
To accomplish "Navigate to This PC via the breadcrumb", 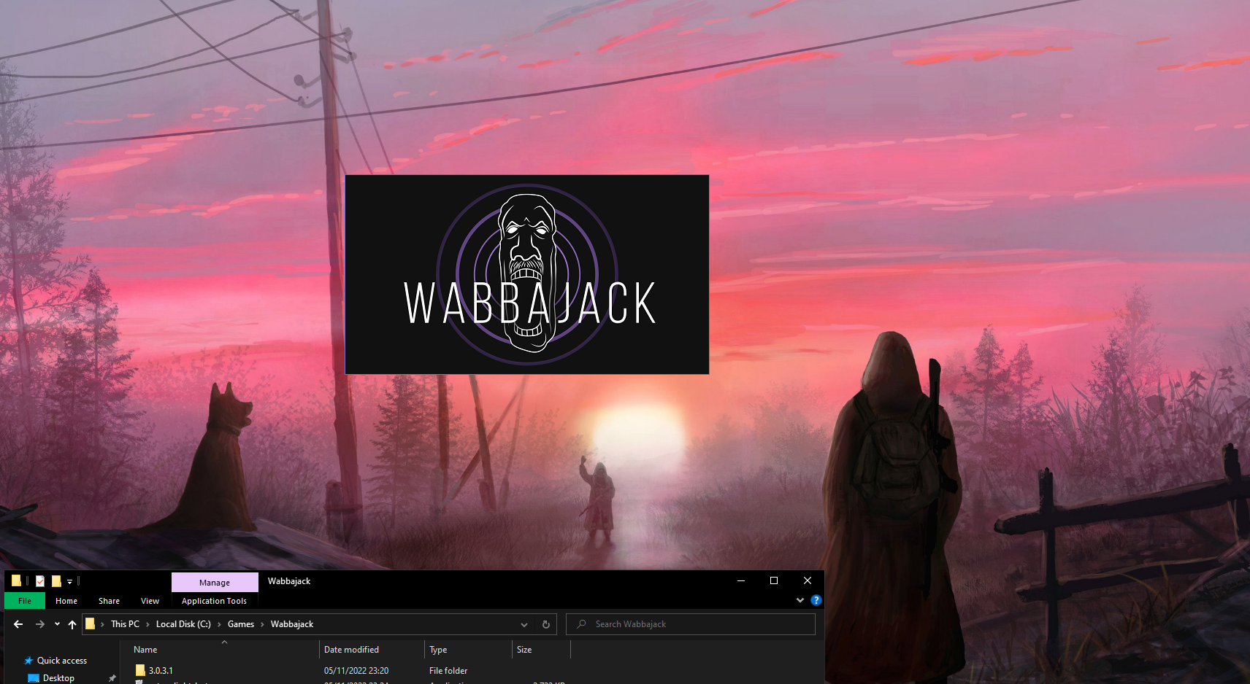I will 125,624.
